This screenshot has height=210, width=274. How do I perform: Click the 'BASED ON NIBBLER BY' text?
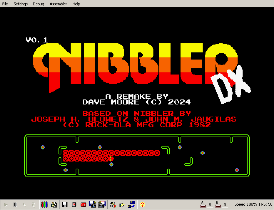tap(137, 113)
